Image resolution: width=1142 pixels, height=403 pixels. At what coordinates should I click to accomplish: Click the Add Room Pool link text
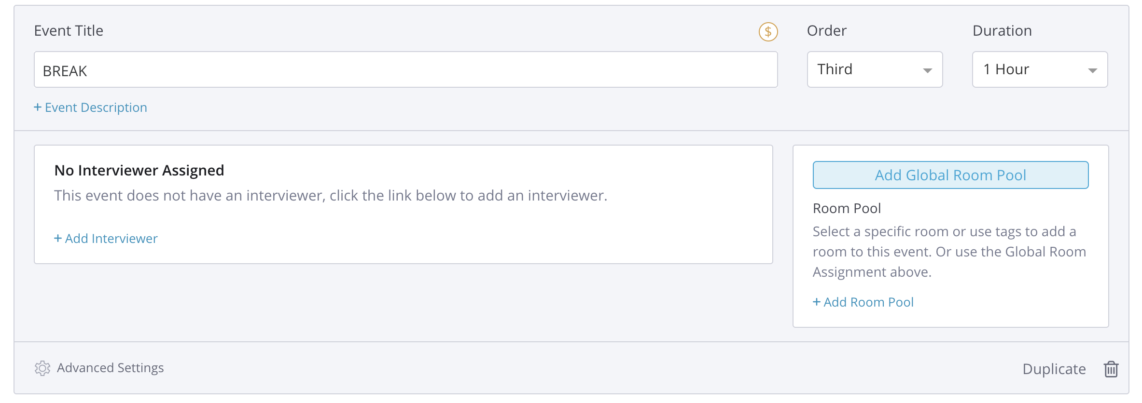coord(868,302)
